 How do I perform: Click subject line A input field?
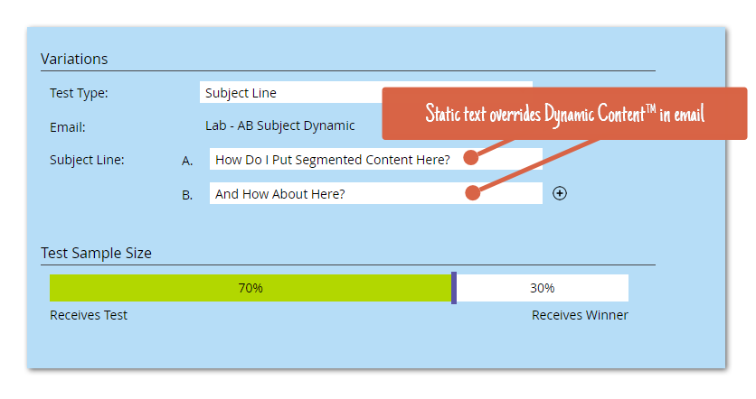click(x=335, y=160)
